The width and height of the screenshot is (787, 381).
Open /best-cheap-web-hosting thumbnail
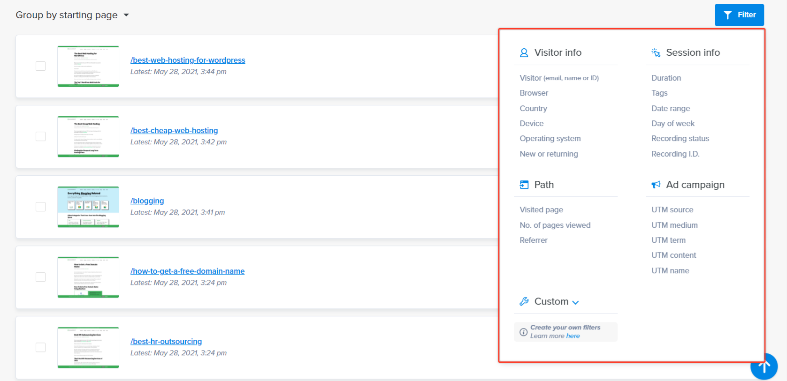pyautogui.click(x=88, y=136)
